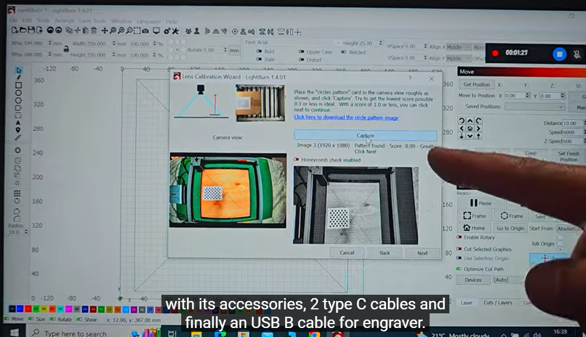The width and height of the screenshot is (586, 337).
Task: Toggle the Honeycomb check enabled switch
Action: [297, 160]
